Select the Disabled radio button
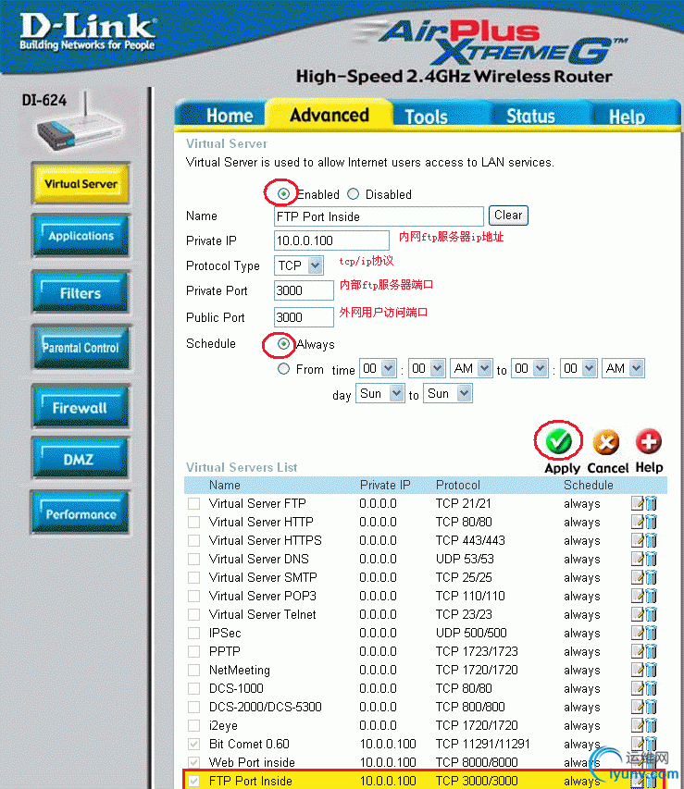The width and height of the screenshot is (684, 789). click(x=354, y=193)
